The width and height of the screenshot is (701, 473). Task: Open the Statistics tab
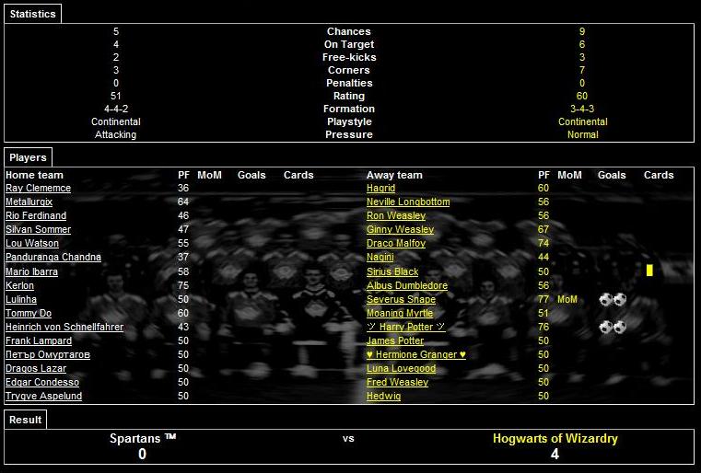tap(32, 14)
